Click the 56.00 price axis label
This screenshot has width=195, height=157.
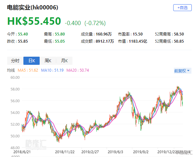15,101
